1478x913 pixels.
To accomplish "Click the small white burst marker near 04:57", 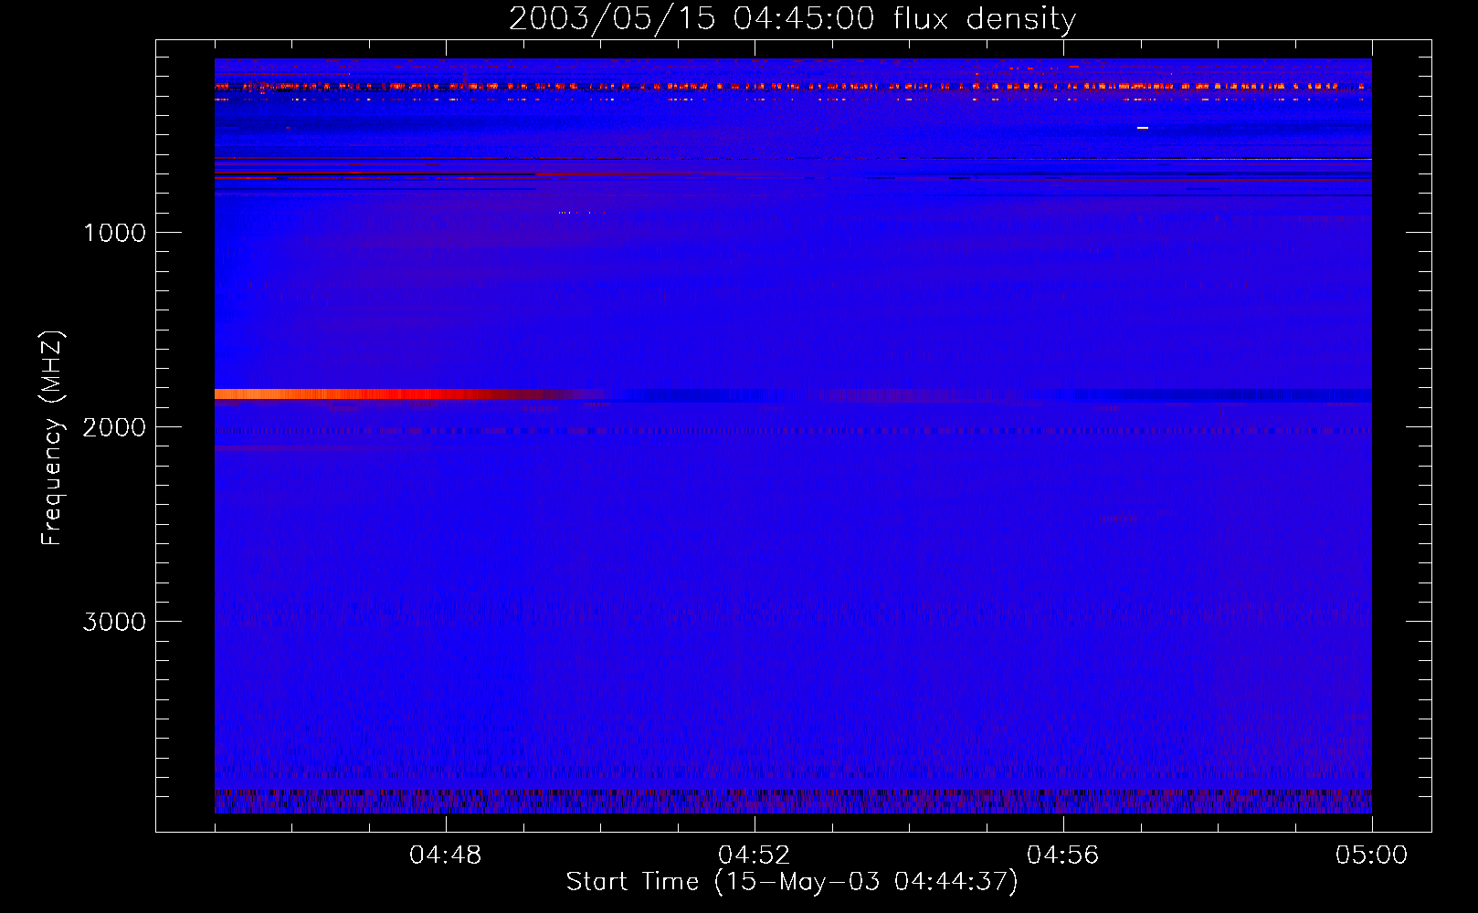I will [x=1143, y=128].
